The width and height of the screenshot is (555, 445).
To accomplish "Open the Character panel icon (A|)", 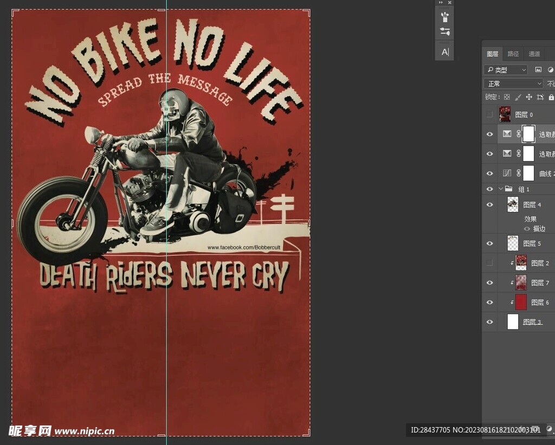I will coord(445,52).
